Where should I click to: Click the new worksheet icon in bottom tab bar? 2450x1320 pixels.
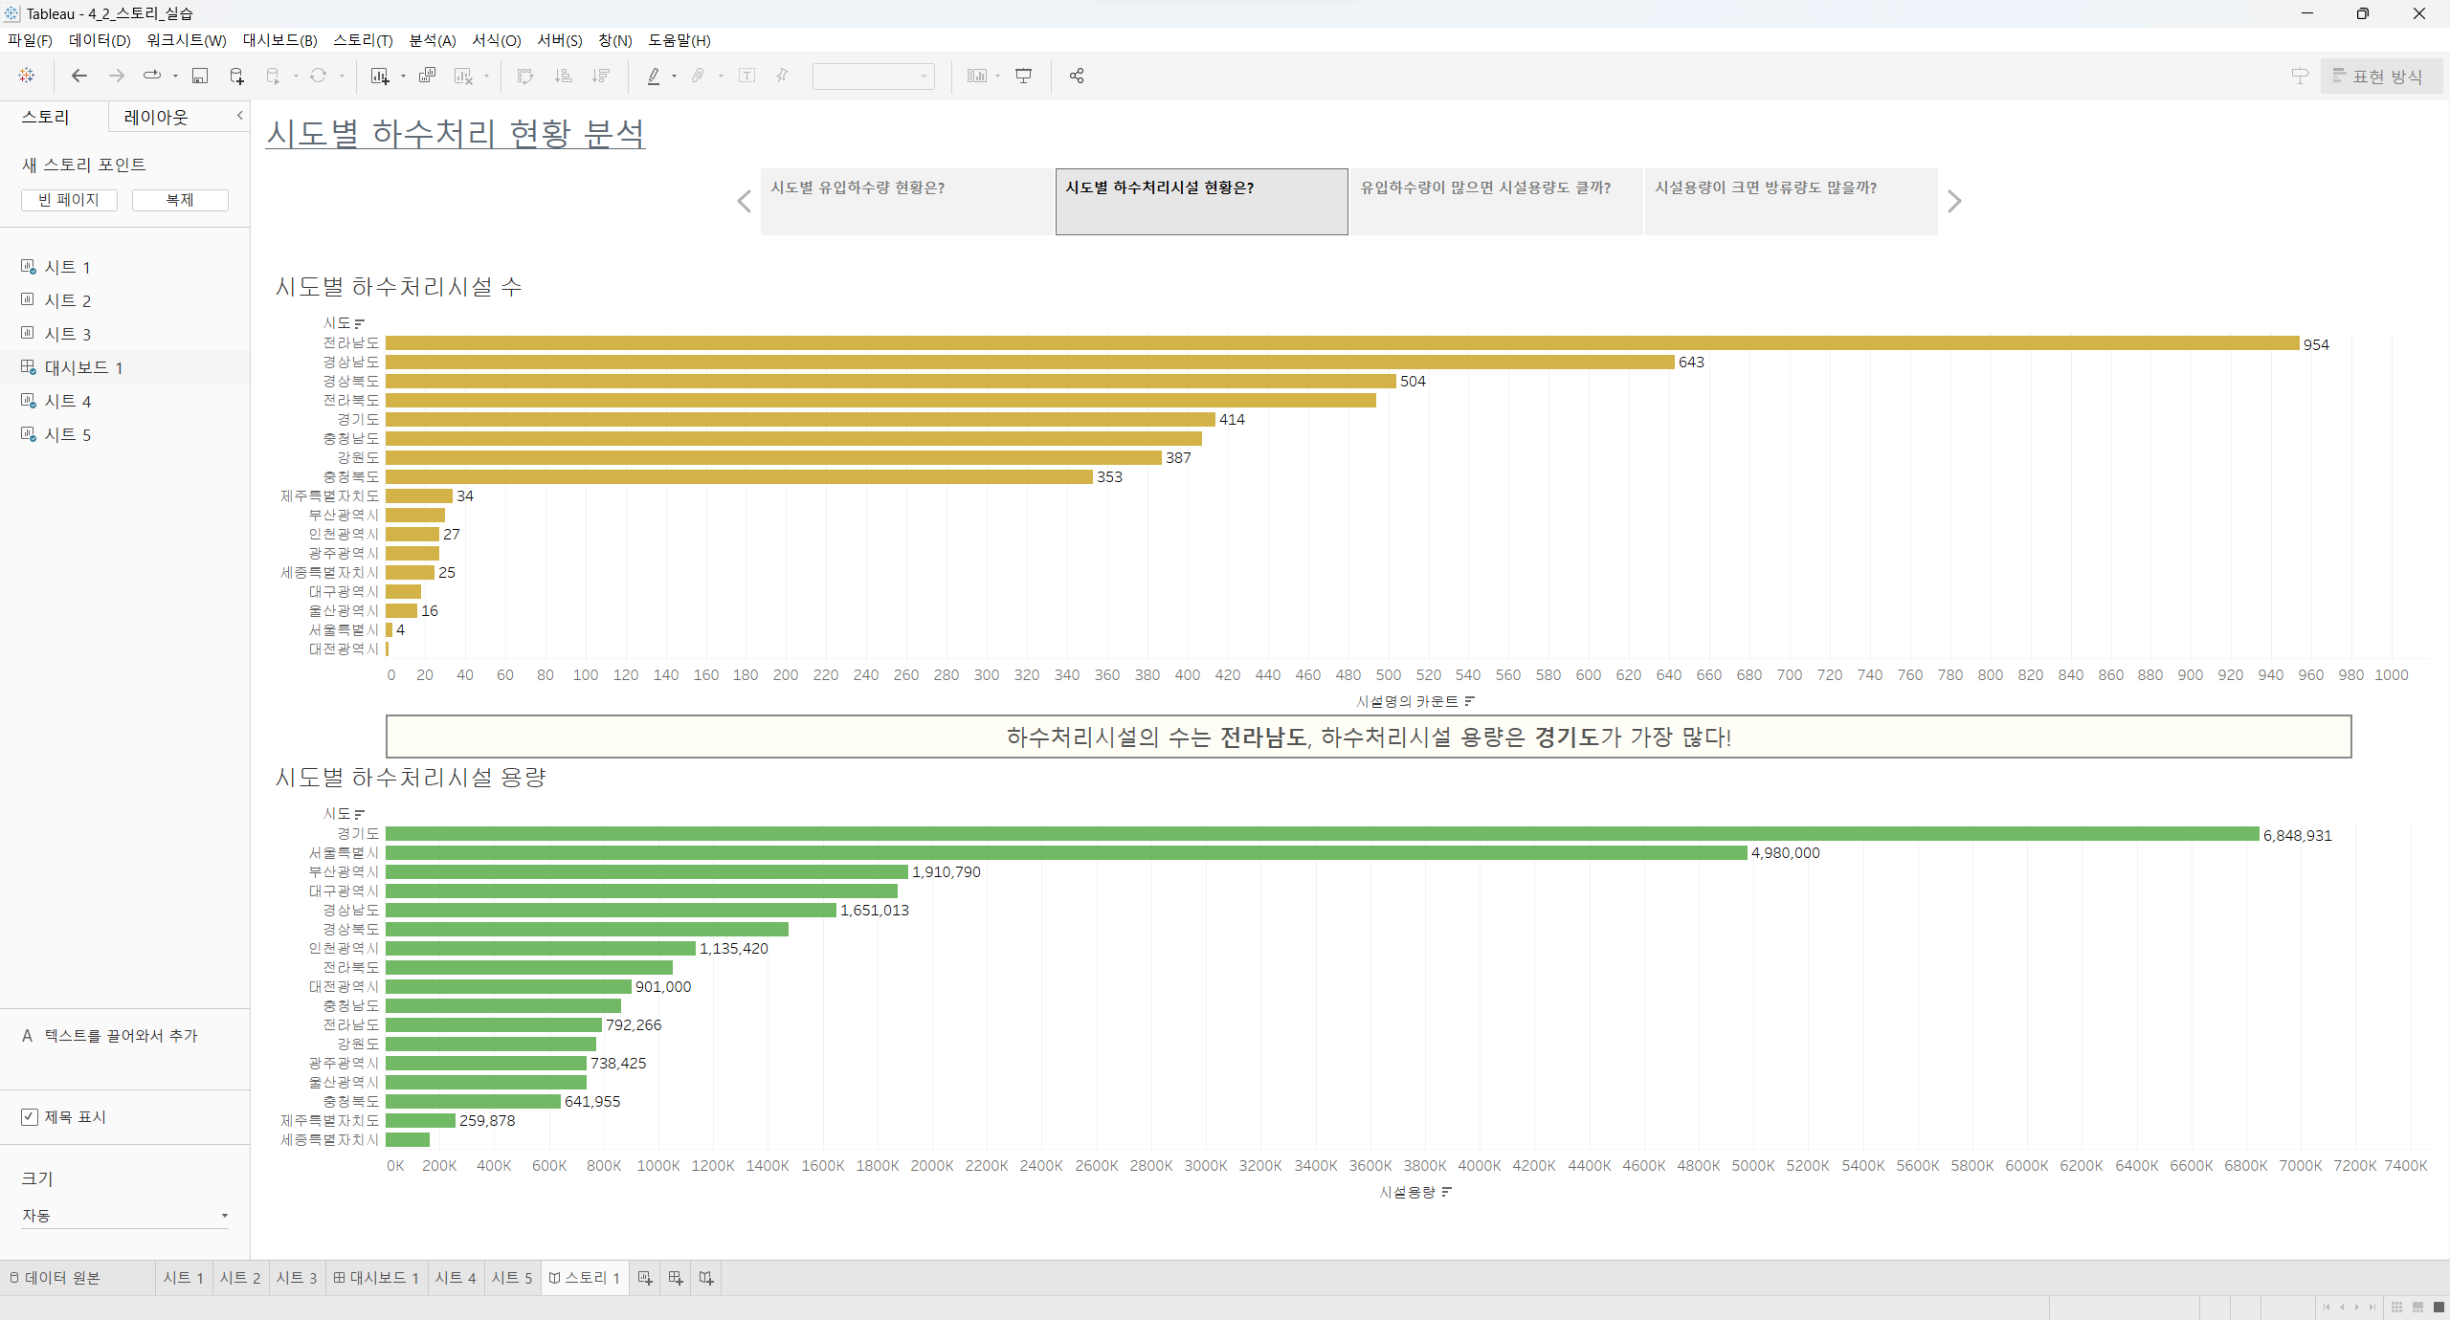pos(645,1278)
